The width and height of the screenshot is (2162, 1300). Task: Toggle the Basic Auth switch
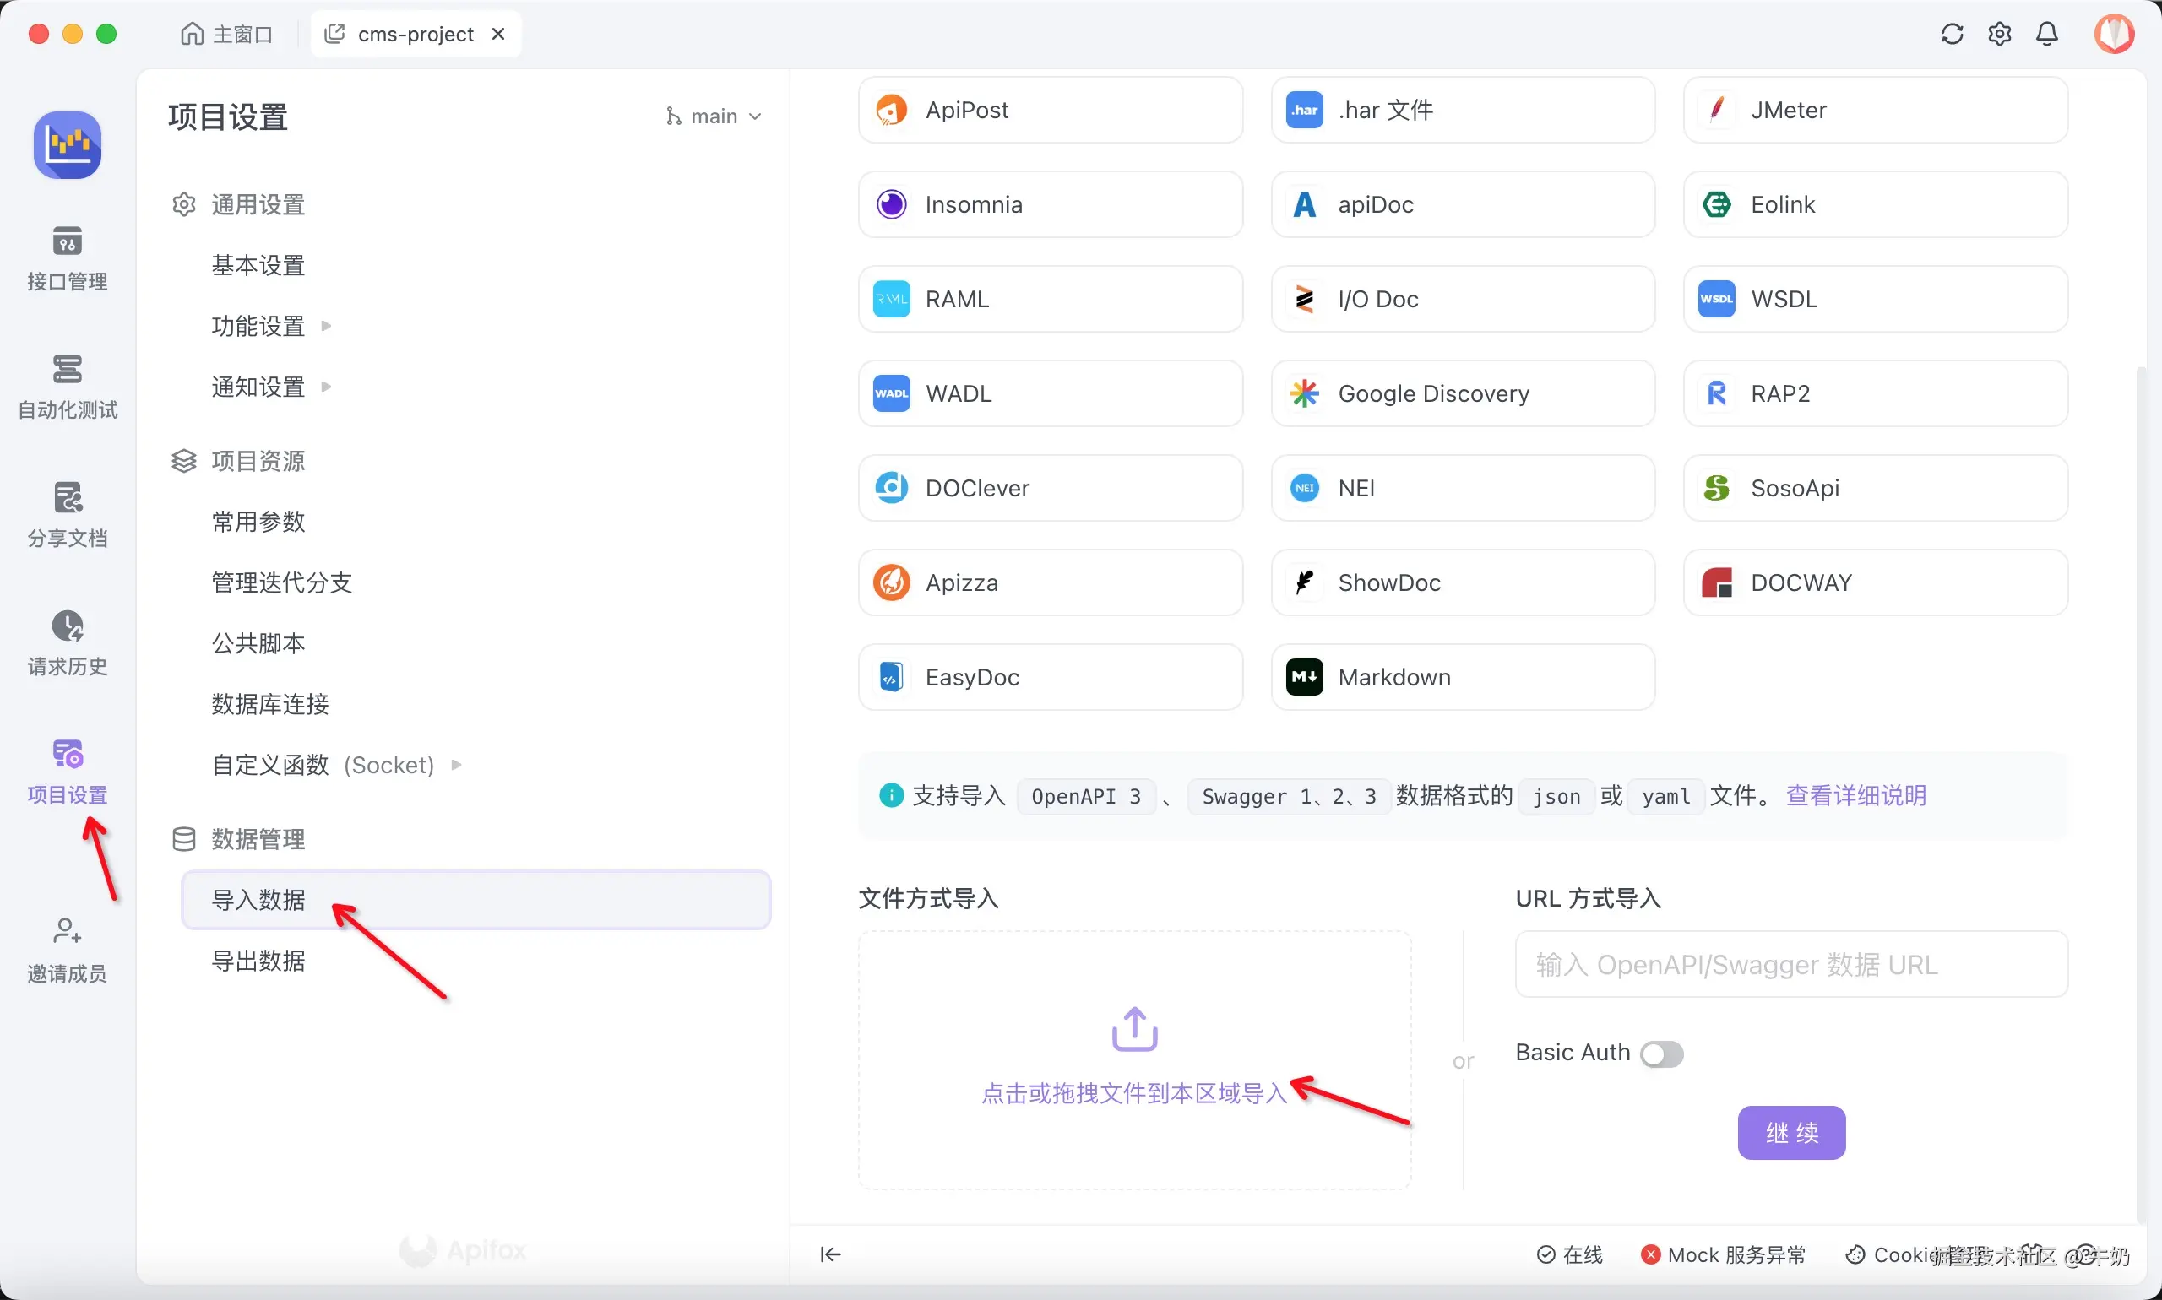(x=1661, y=1054)
